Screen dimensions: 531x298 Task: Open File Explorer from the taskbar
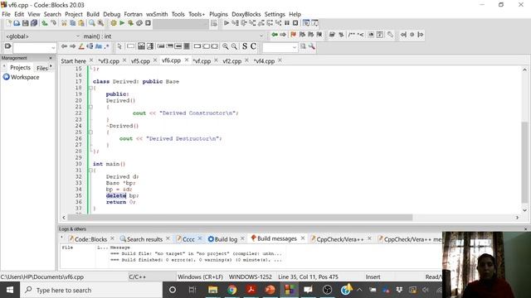point(212,290)
